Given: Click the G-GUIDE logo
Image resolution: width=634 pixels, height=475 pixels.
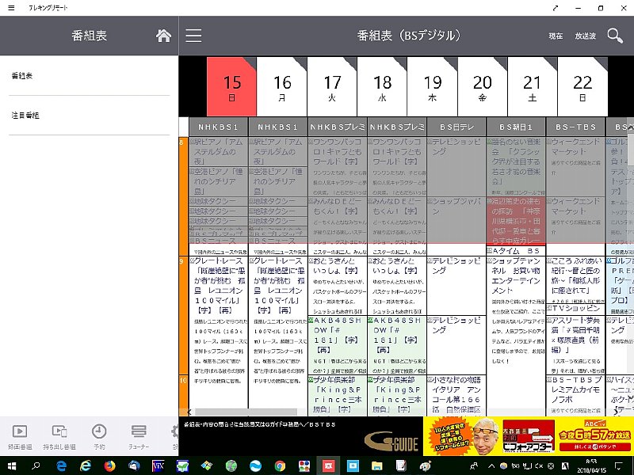Looking at the screenshot, I should 391,442.
